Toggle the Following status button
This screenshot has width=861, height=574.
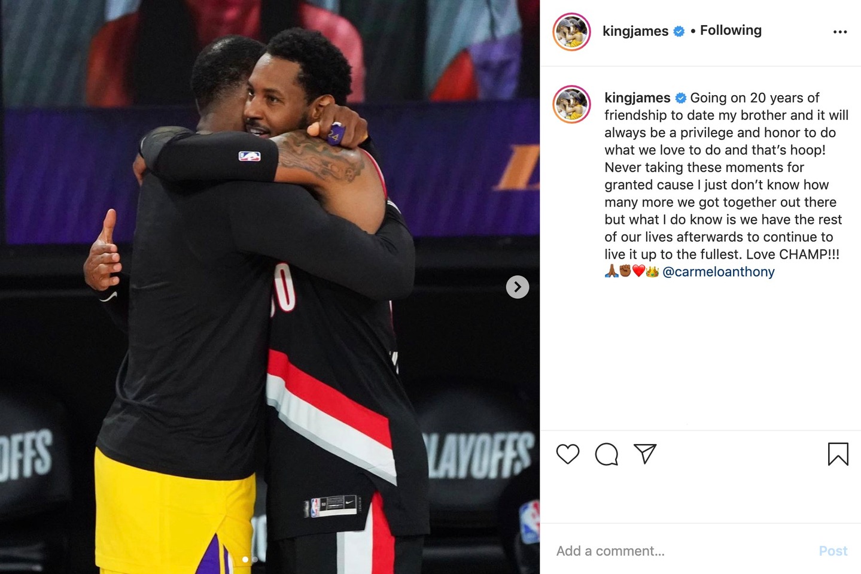[731, 30]
